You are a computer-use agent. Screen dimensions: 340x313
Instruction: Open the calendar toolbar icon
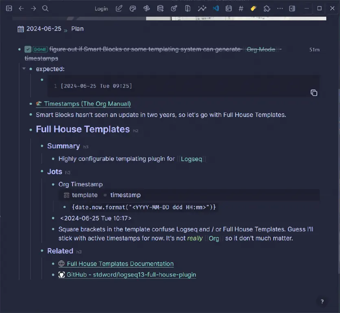228,9
